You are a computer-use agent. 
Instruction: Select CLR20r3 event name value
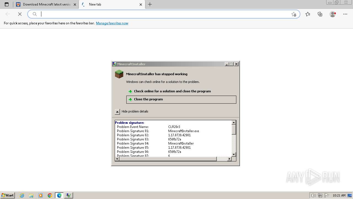174,127
